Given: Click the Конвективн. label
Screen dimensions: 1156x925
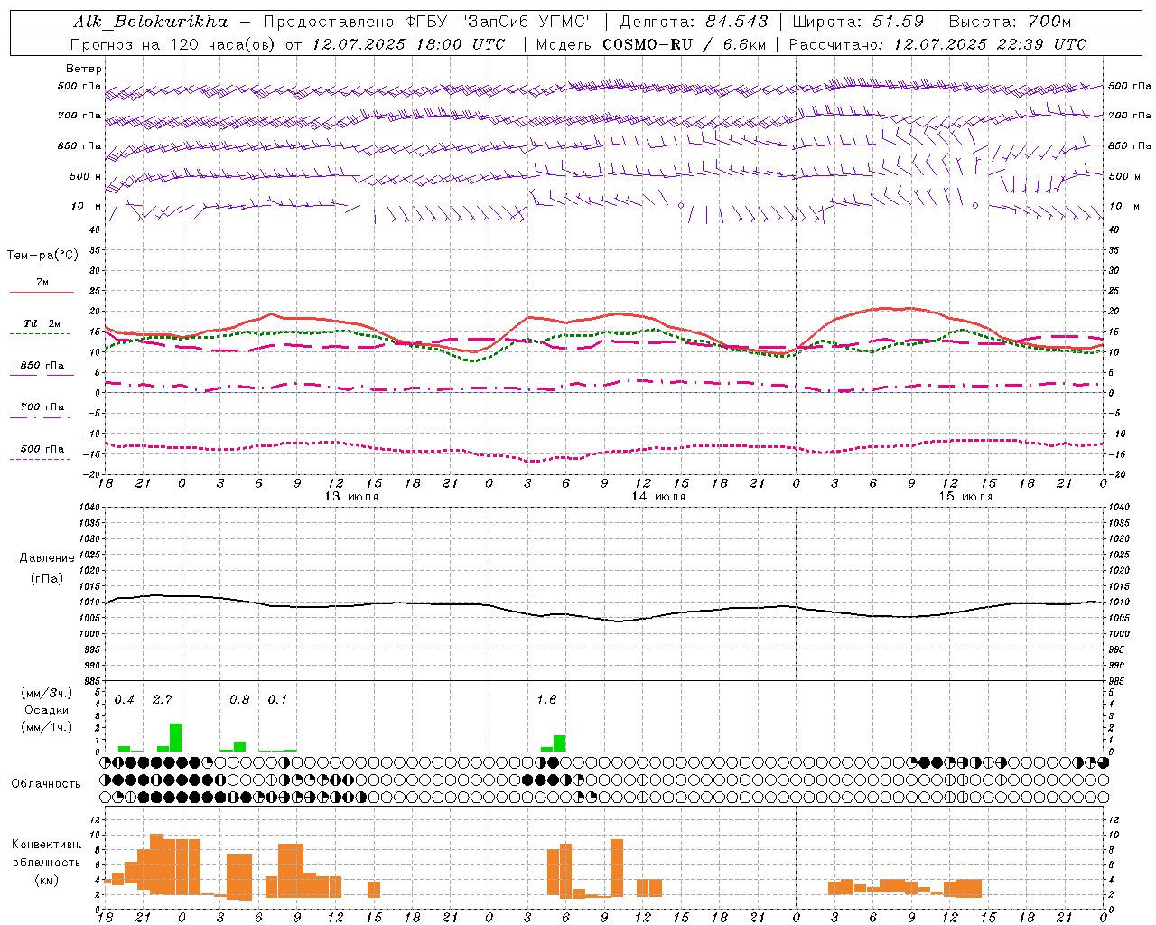Looking at the screenshot, I should click(46, 845).
